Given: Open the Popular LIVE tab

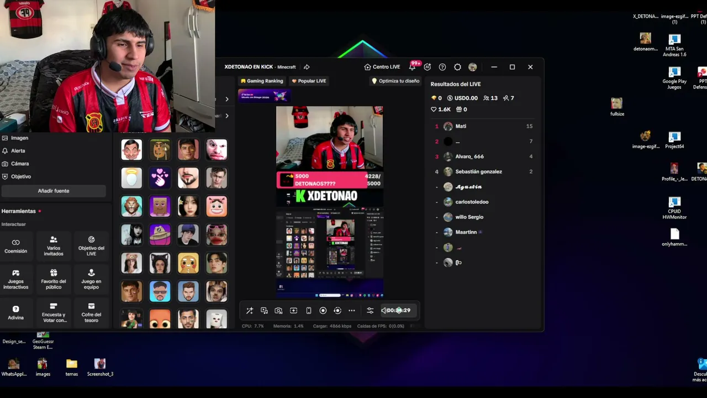Looking at the screenshot, I should [x=309, y=81].
